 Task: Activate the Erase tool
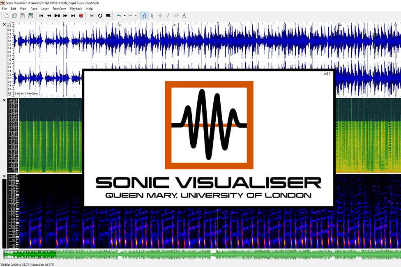176,16
